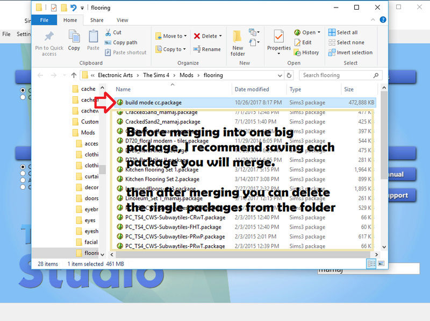Screen dimensions: 430x321
Task: Select the facial folder in navigation tree
Action: tap(87, 242)
